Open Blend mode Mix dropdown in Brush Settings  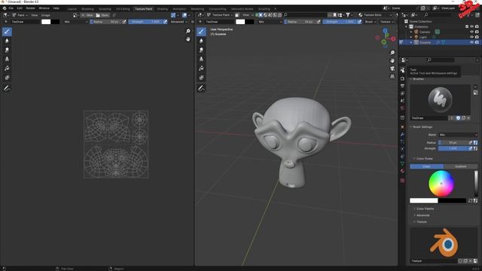point(458,135)
